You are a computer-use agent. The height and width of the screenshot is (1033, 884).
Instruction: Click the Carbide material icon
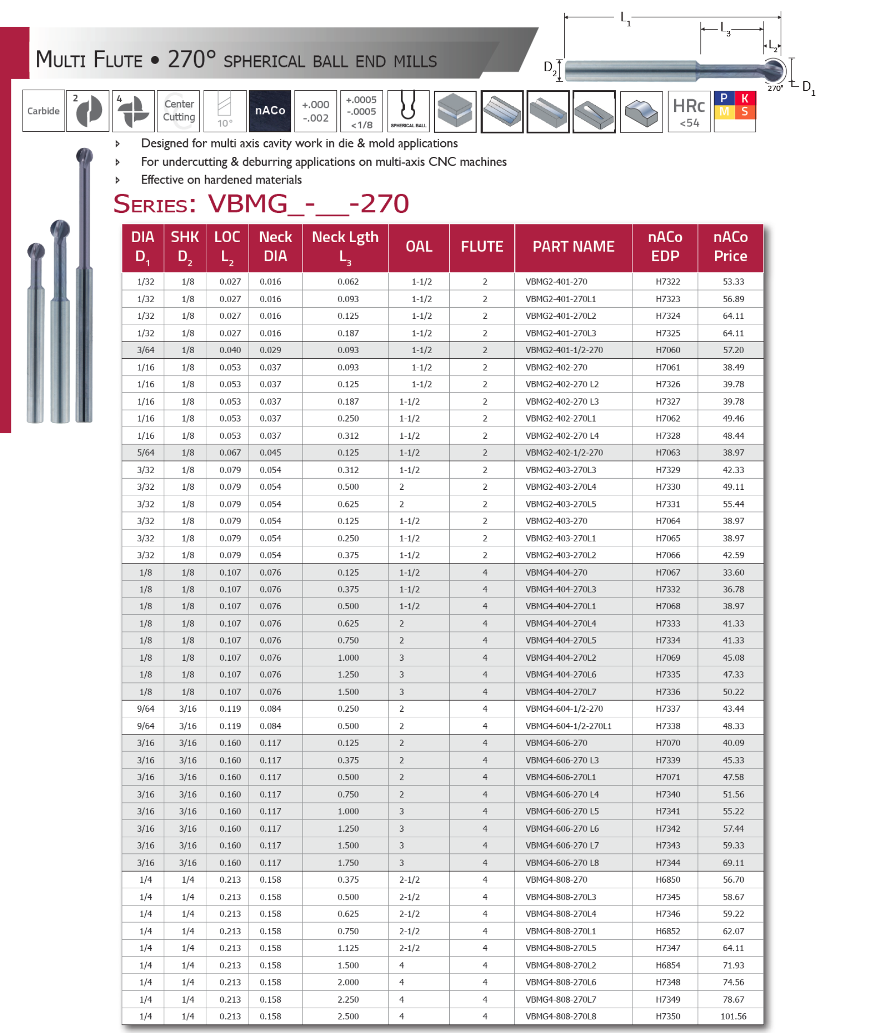43,111
